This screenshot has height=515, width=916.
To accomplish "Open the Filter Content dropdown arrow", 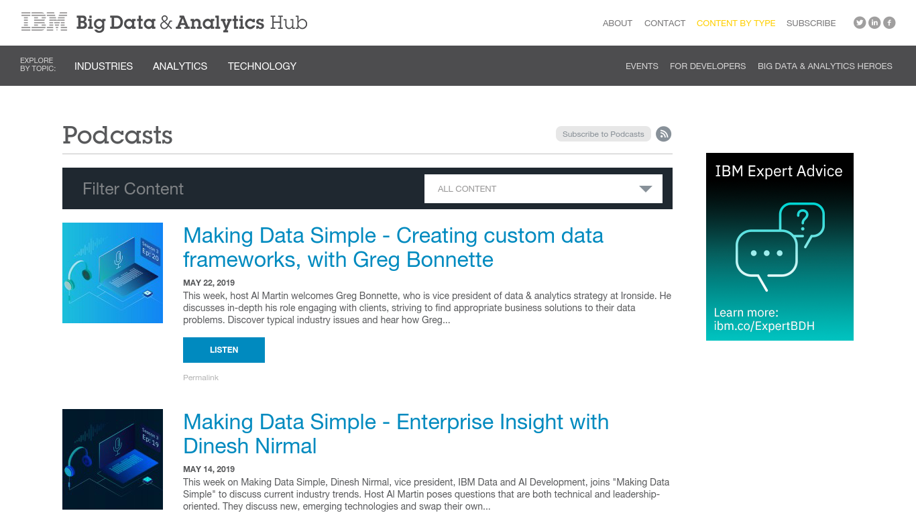I will click(645, 189).
